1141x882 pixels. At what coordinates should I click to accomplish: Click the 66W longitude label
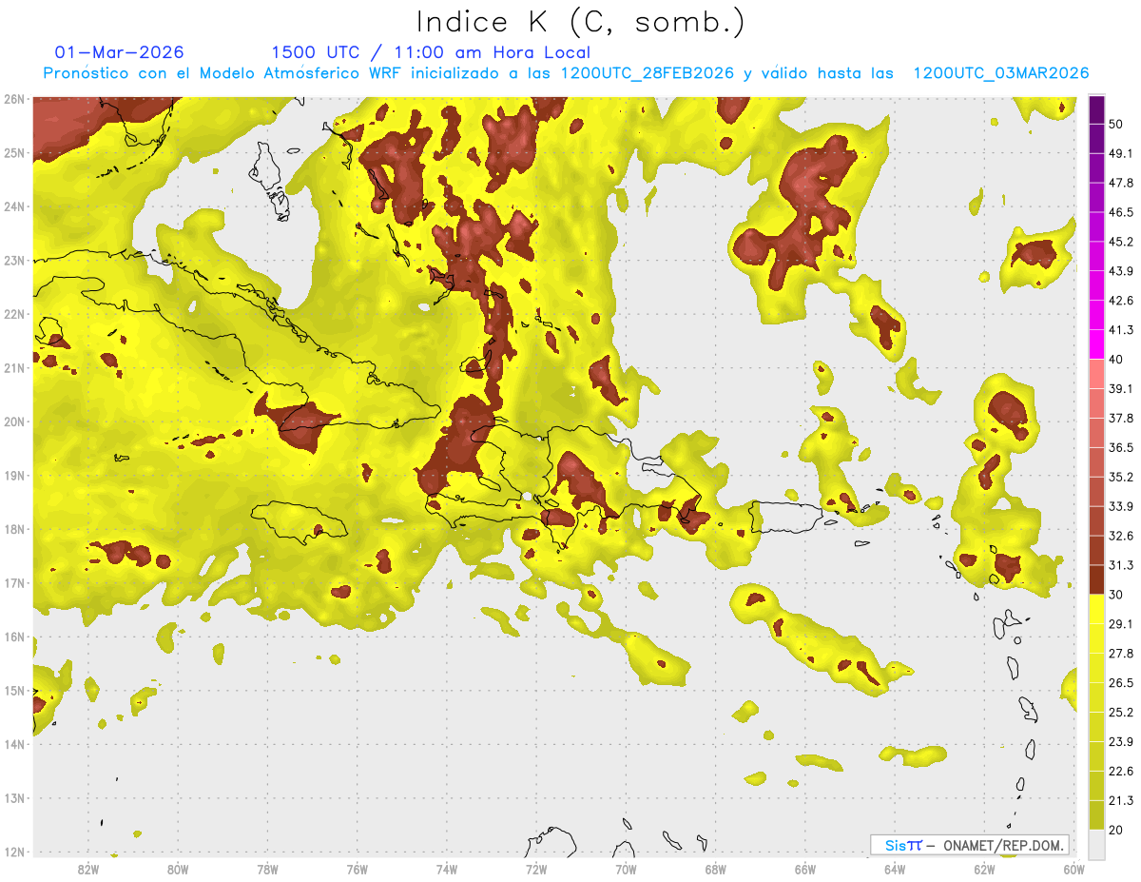805,869
